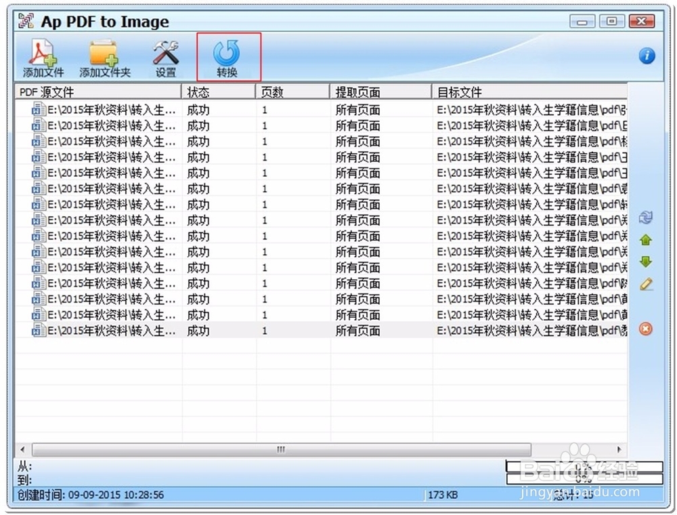Move selected file up with green arrow
The width and height of the screenshot is (677, 515).
click(x=645, y=240)
